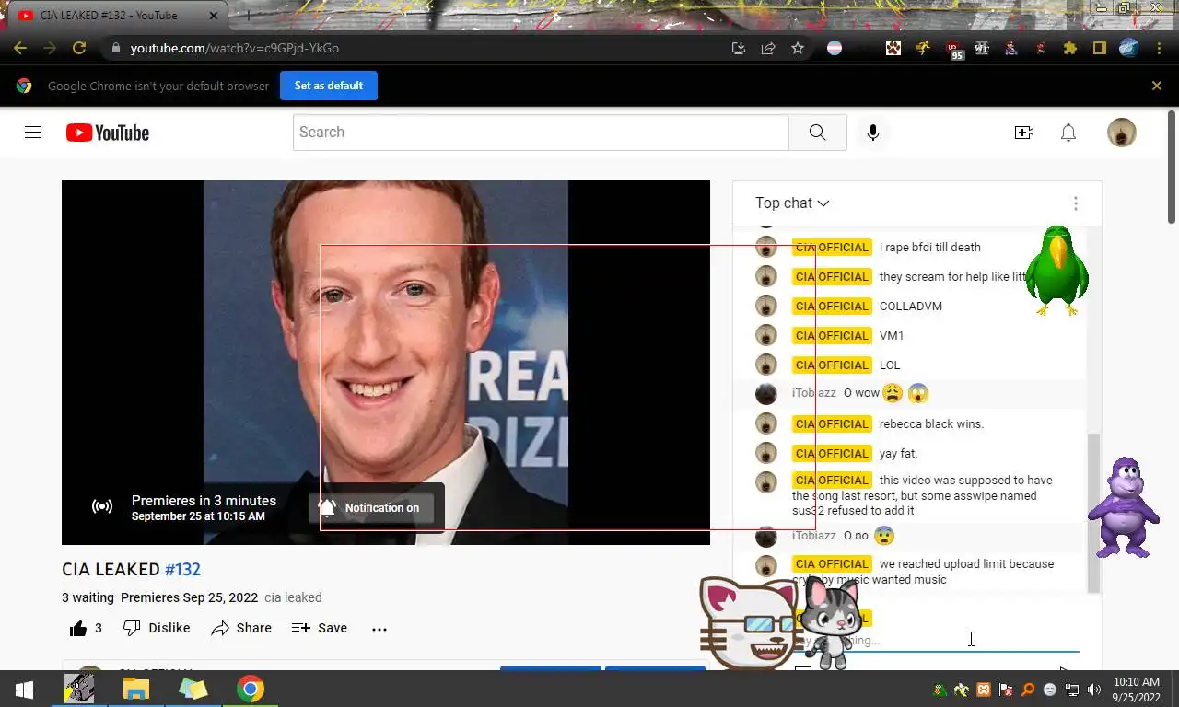The height and width of the screenshot is (707, 1179).
Task: Close the CIA LEAKED #132 tab
Action: point(214,16)
